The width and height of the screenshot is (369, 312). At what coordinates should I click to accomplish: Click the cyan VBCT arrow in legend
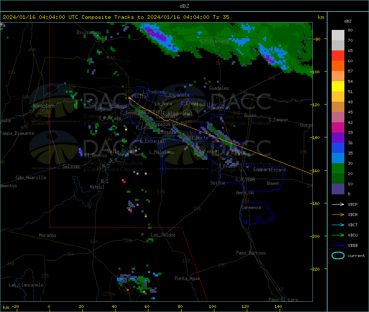(x=338, y=225)
